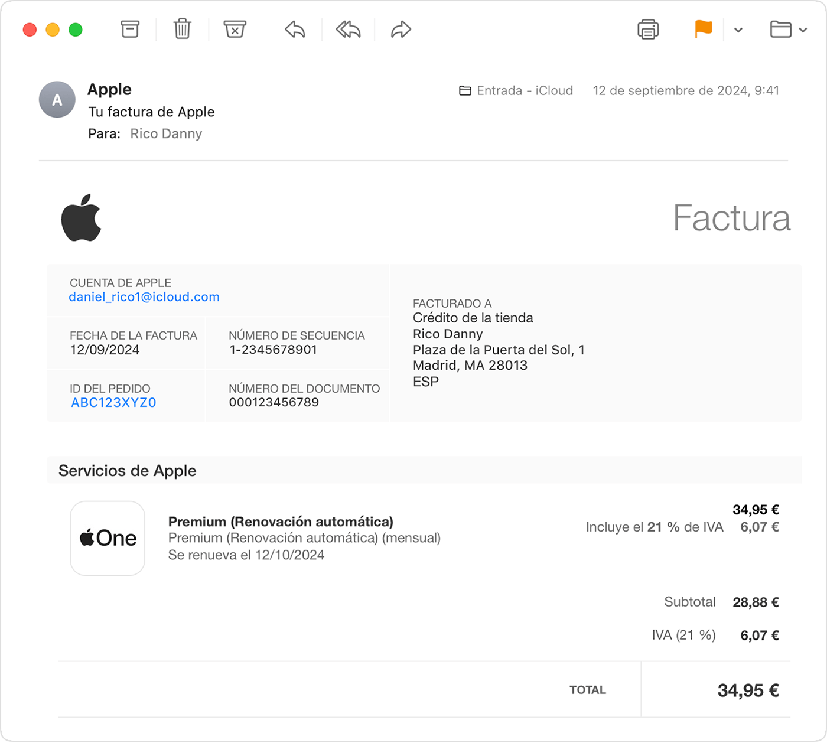Delete the email using trash icon
Image resolution: width=827 pixels, height=743 pixels.
click(183, 29)
